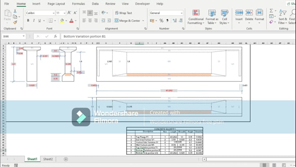Open the Merge & Center dropdown arrow
Screen dimensions: 296x167
143,20
